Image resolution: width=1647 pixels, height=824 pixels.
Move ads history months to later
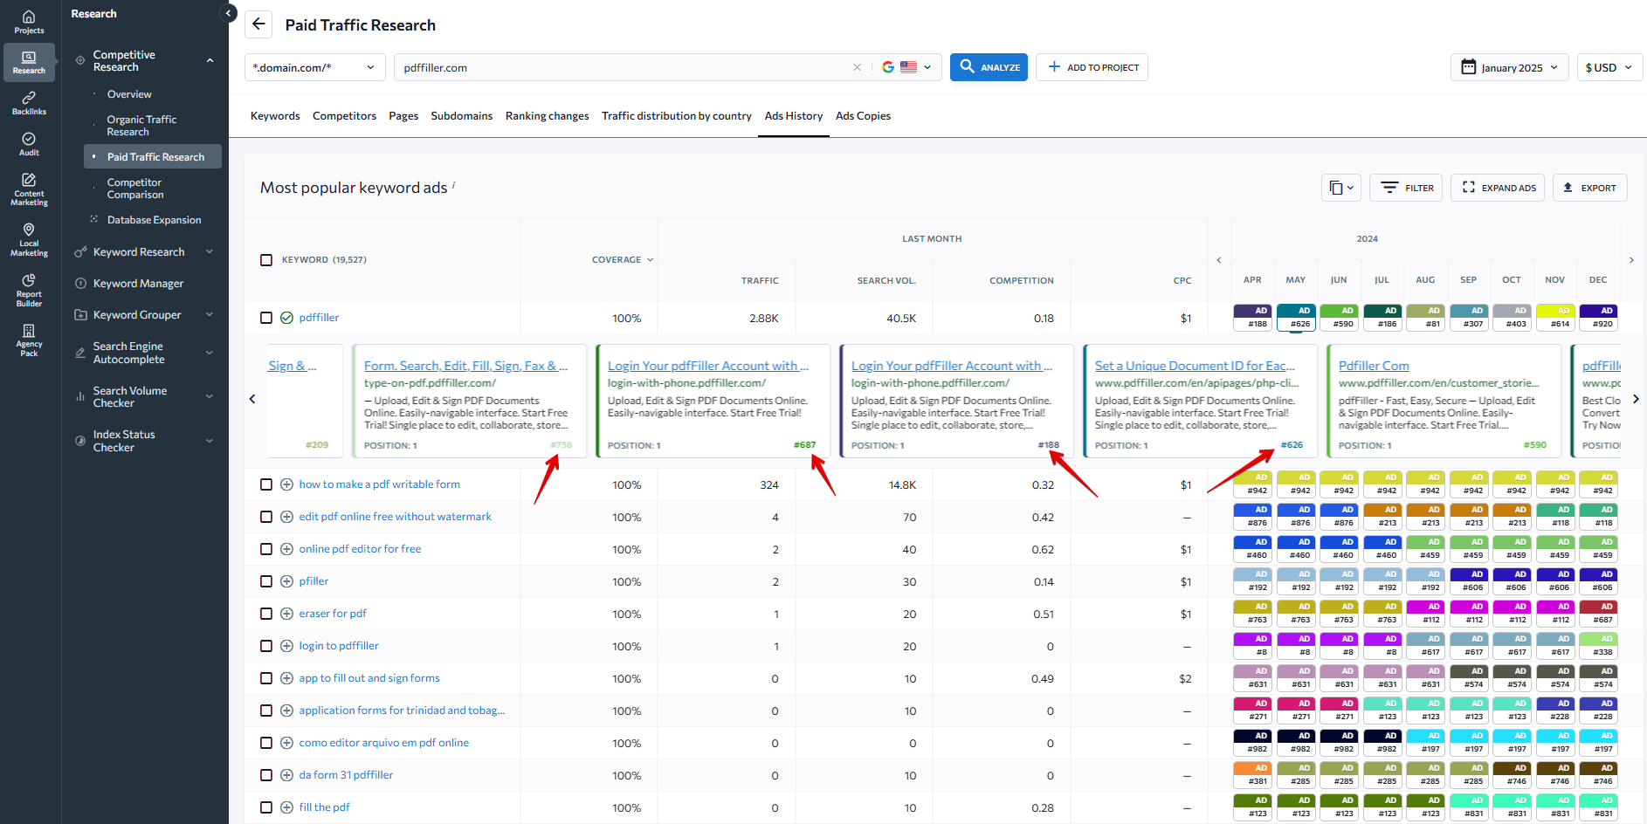(x=1631, y=260)
